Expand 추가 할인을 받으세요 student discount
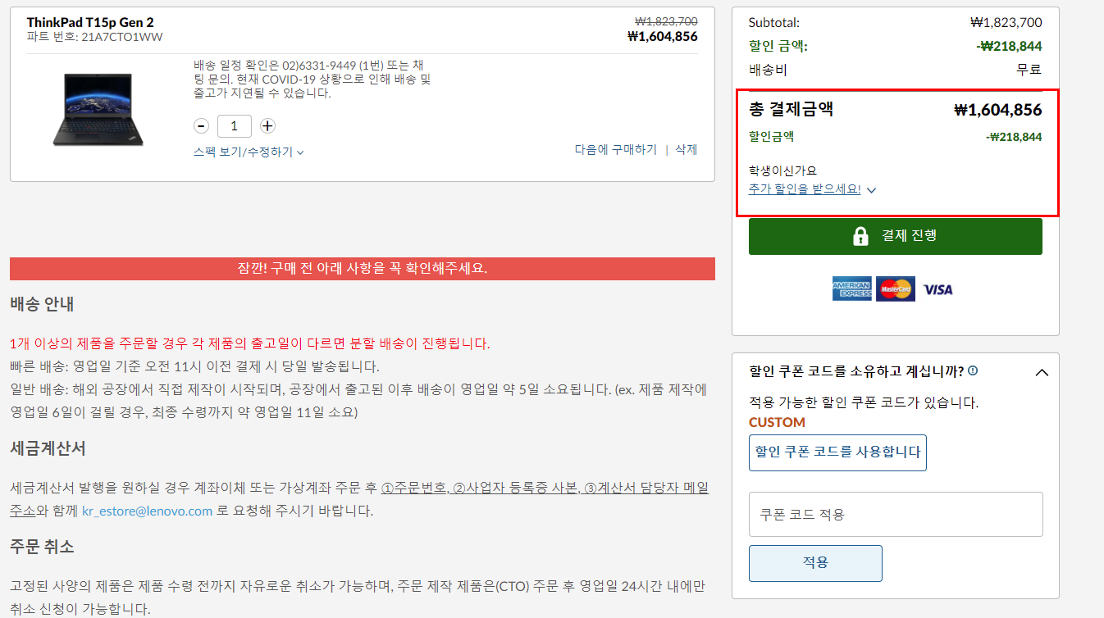This screenshot has width=1104, height=618. click(x=812, y=189)
